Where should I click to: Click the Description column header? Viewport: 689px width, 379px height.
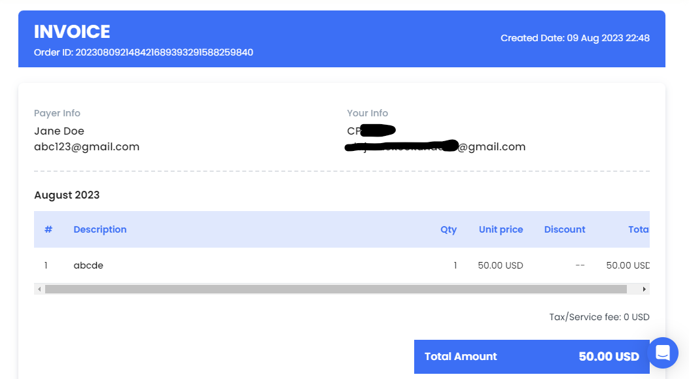(x=100, y=229)
